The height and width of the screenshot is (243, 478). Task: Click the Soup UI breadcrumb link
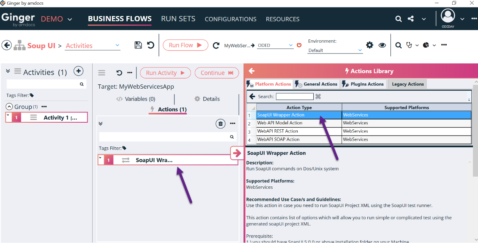[x=41, y=46]
